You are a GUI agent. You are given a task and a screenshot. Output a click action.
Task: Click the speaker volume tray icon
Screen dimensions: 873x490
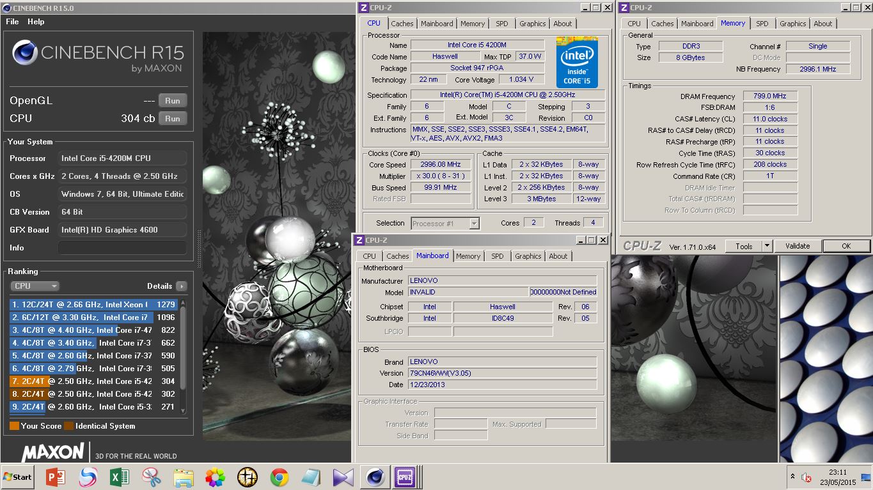tap(807, 477)
